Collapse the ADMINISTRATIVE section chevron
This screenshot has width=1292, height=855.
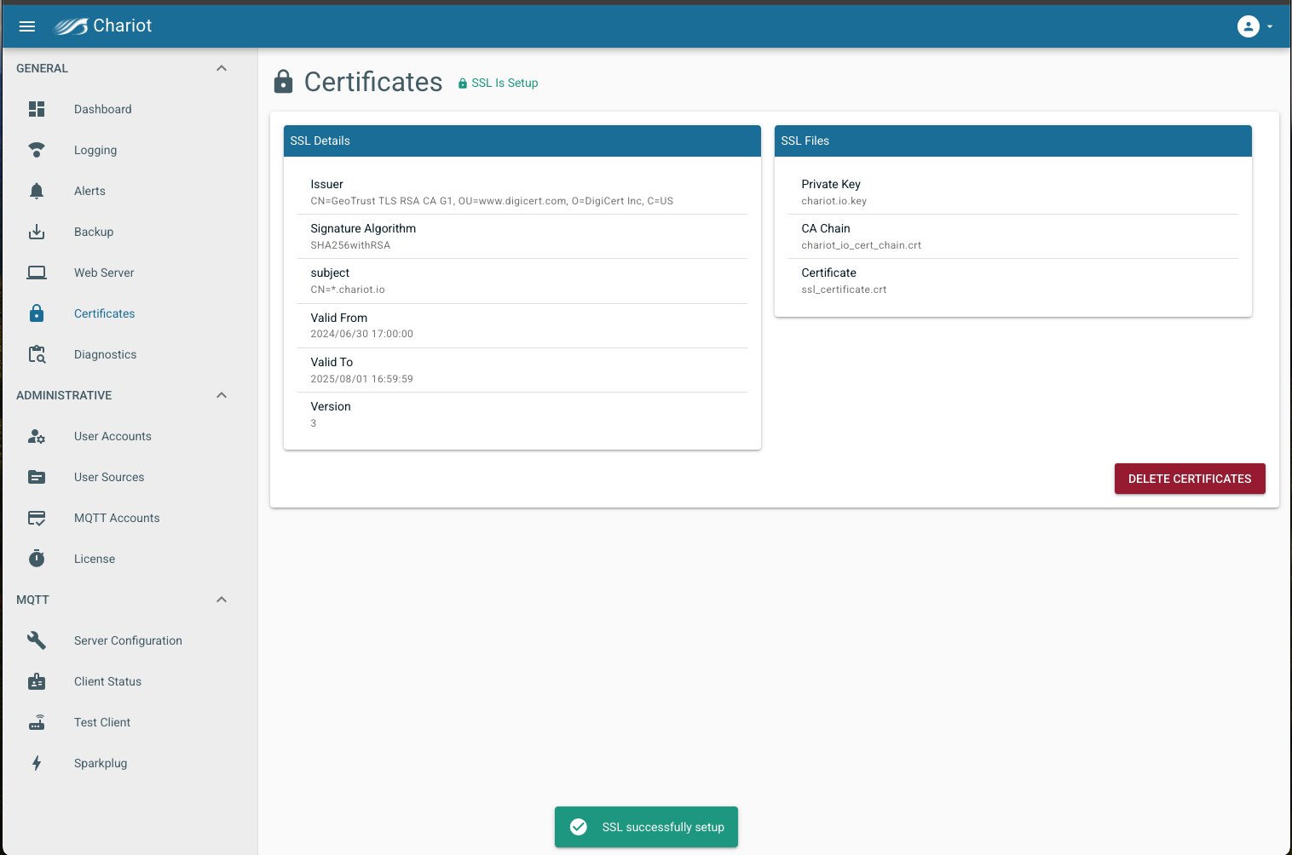[x=222, y=395]
